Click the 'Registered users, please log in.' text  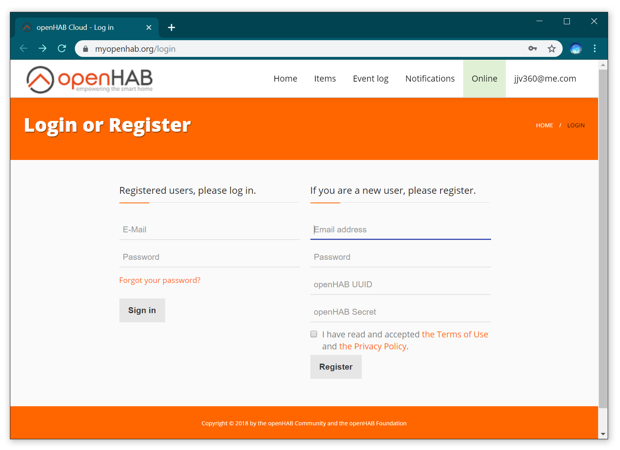point(187,191)
